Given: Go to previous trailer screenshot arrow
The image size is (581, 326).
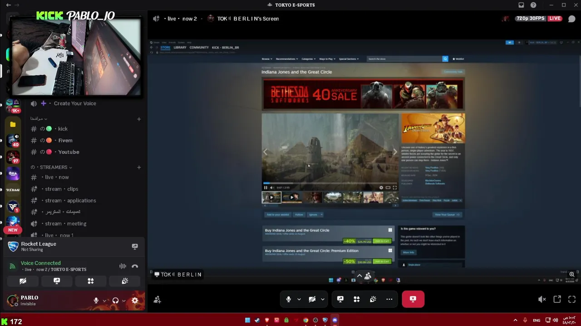Looking at the screenshot, I should tap(266, 152).
